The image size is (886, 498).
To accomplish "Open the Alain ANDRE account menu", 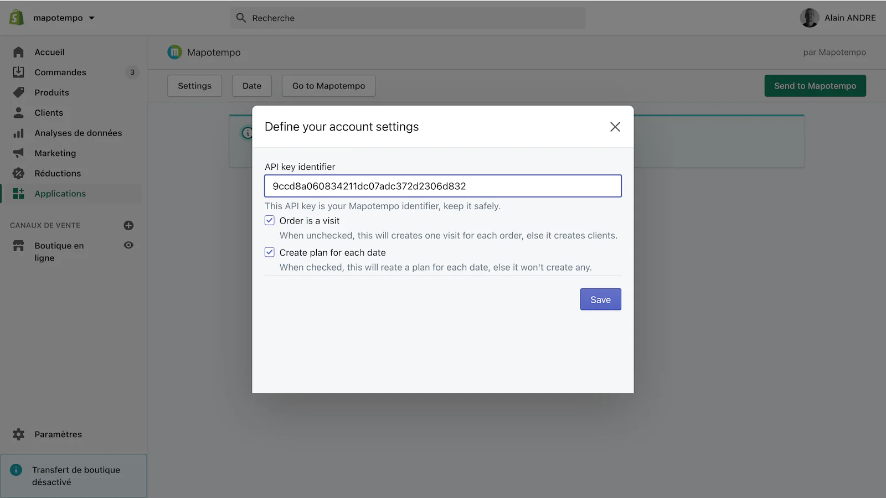I will [x=838, y=18].
